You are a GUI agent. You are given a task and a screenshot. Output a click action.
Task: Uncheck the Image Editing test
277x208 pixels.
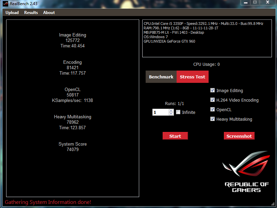(213, 90)
